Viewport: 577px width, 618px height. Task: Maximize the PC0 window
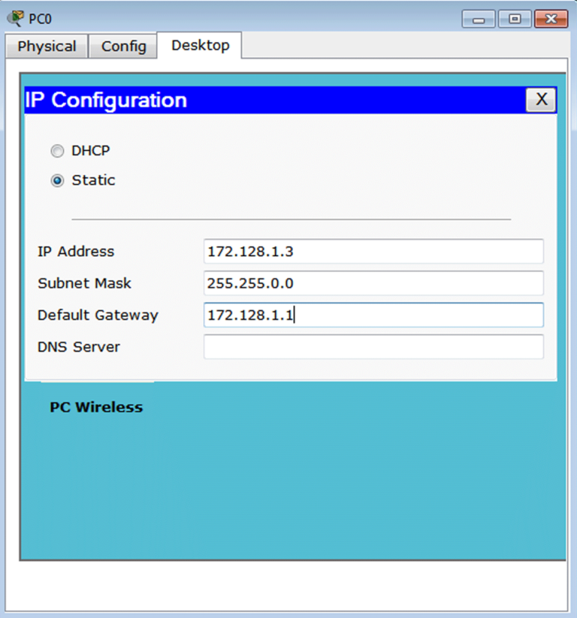515,19
